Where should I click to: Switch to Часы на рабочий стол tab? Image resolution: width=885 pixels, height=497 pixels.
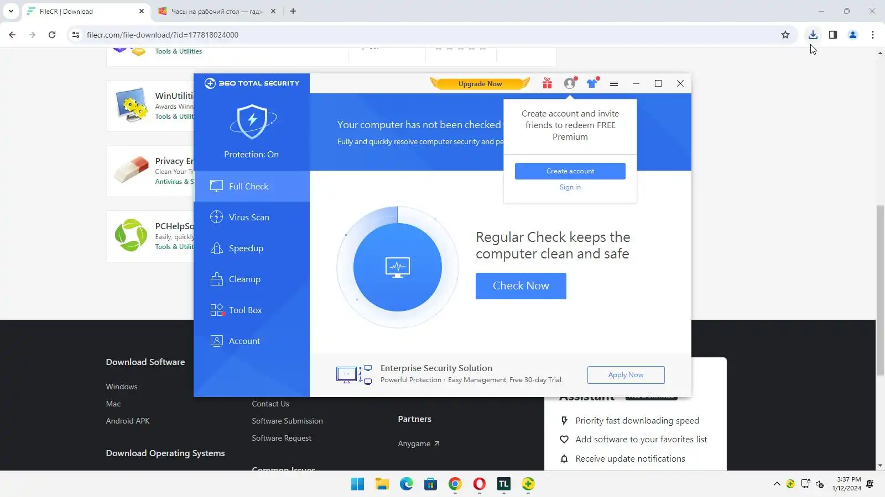(217, 11)
